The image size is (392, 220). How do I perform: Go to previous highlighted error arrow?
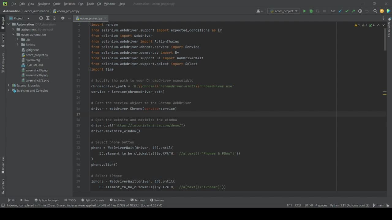pyautogui.click(x=378, y=25)
